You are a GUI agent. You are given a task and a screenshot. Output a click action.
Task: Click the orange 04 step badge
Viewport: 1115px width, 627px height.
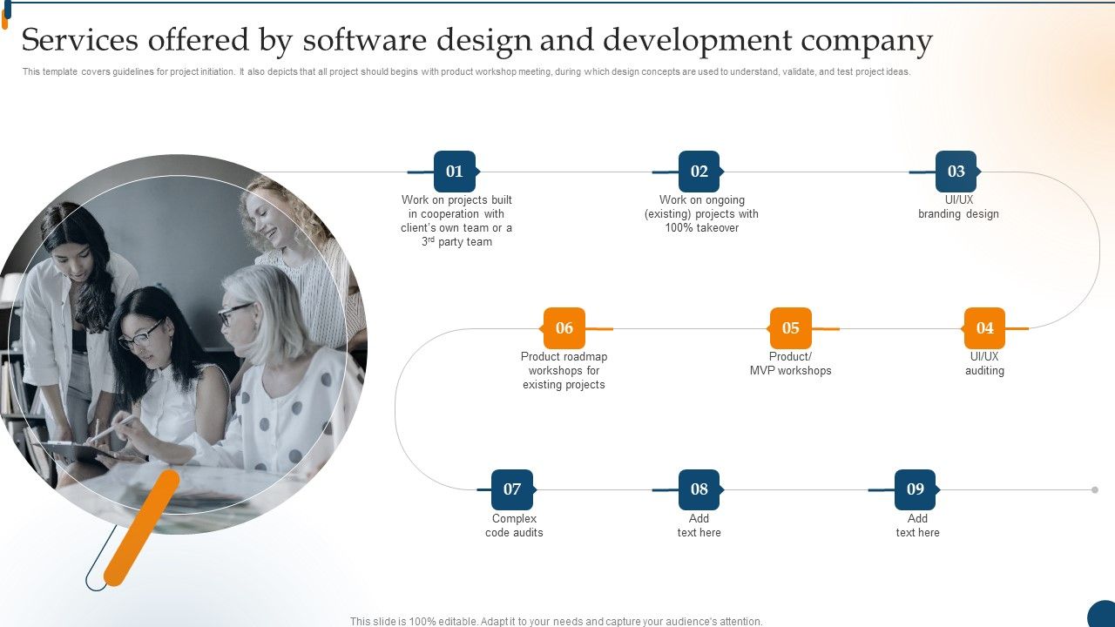point(984,328)
